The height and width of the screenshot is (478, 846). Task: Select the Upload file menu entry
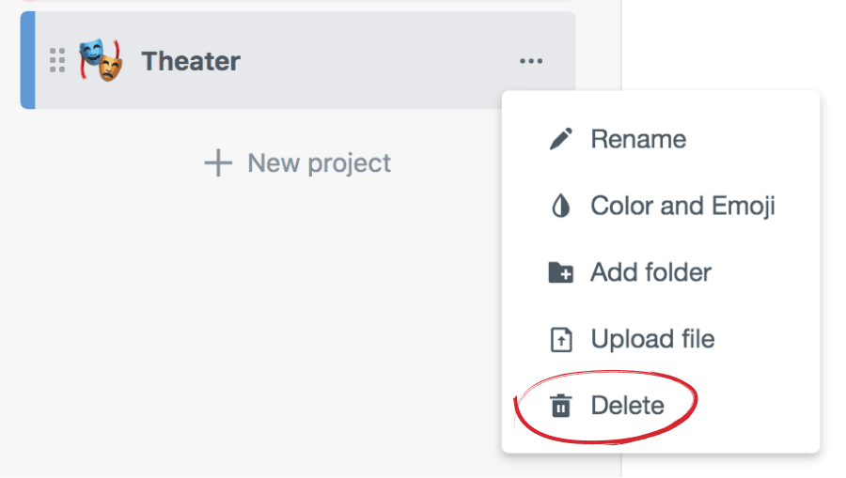[x=652, y=340]
